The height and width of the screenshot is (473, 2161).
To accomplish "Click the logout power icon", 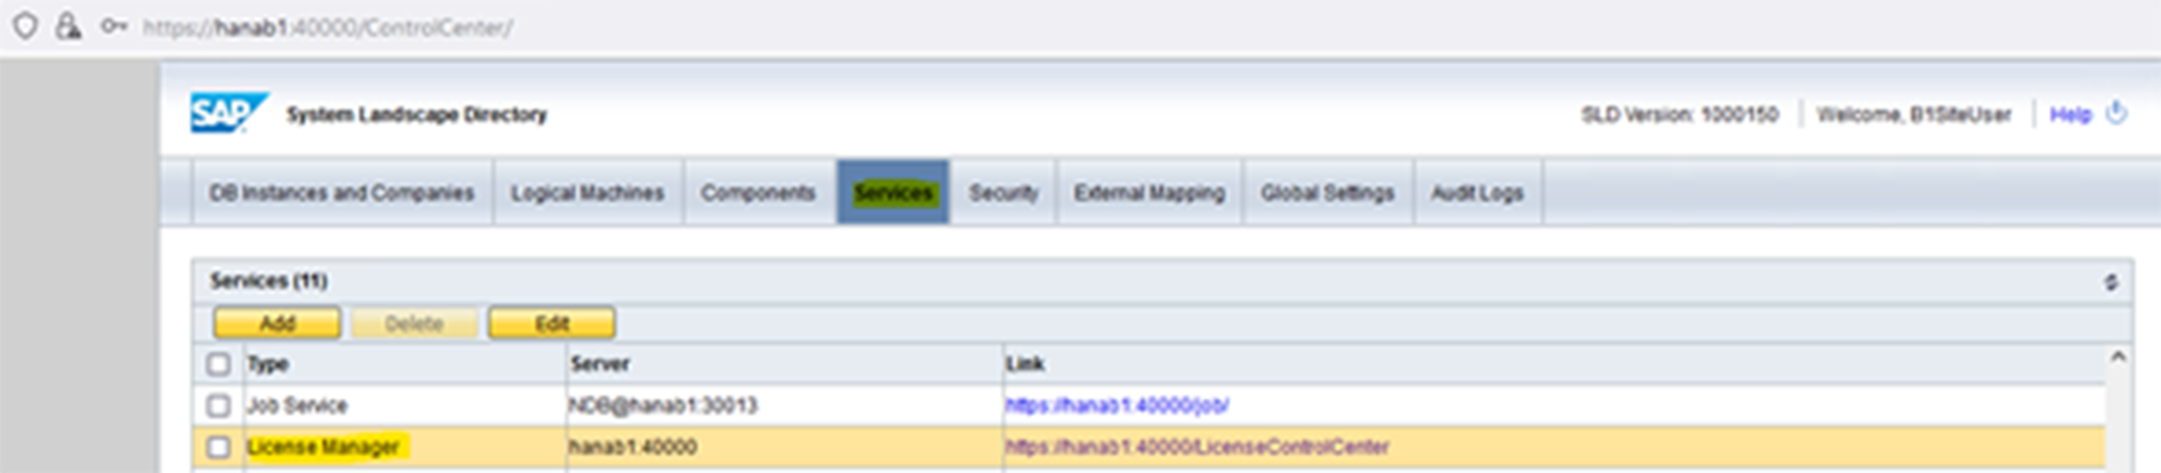I will tap(2116, 113).
